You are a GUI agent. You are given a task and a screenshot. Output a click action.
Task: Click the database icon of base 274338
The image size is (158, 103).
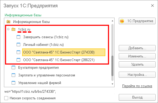(18, 52)
